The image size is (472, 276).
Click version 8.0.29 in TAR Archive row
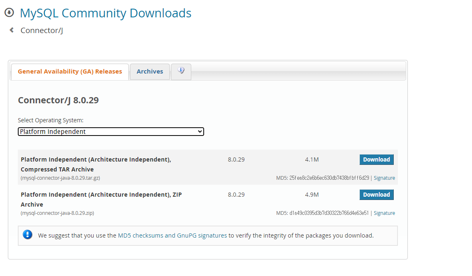[x=236, y=159]
